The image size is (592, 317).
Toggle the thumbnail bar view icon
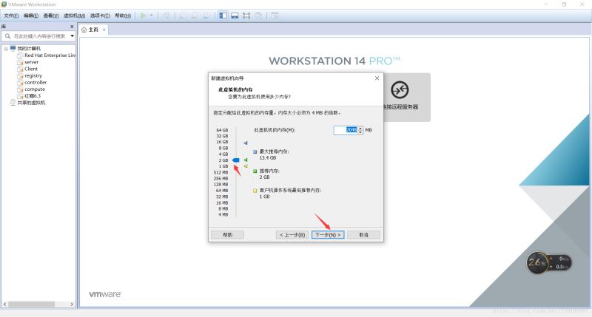[235, 16]
